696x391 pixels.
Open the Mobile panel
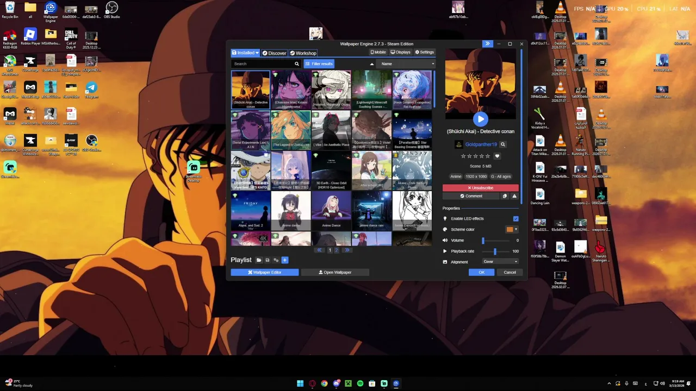(x=378, y=52)
